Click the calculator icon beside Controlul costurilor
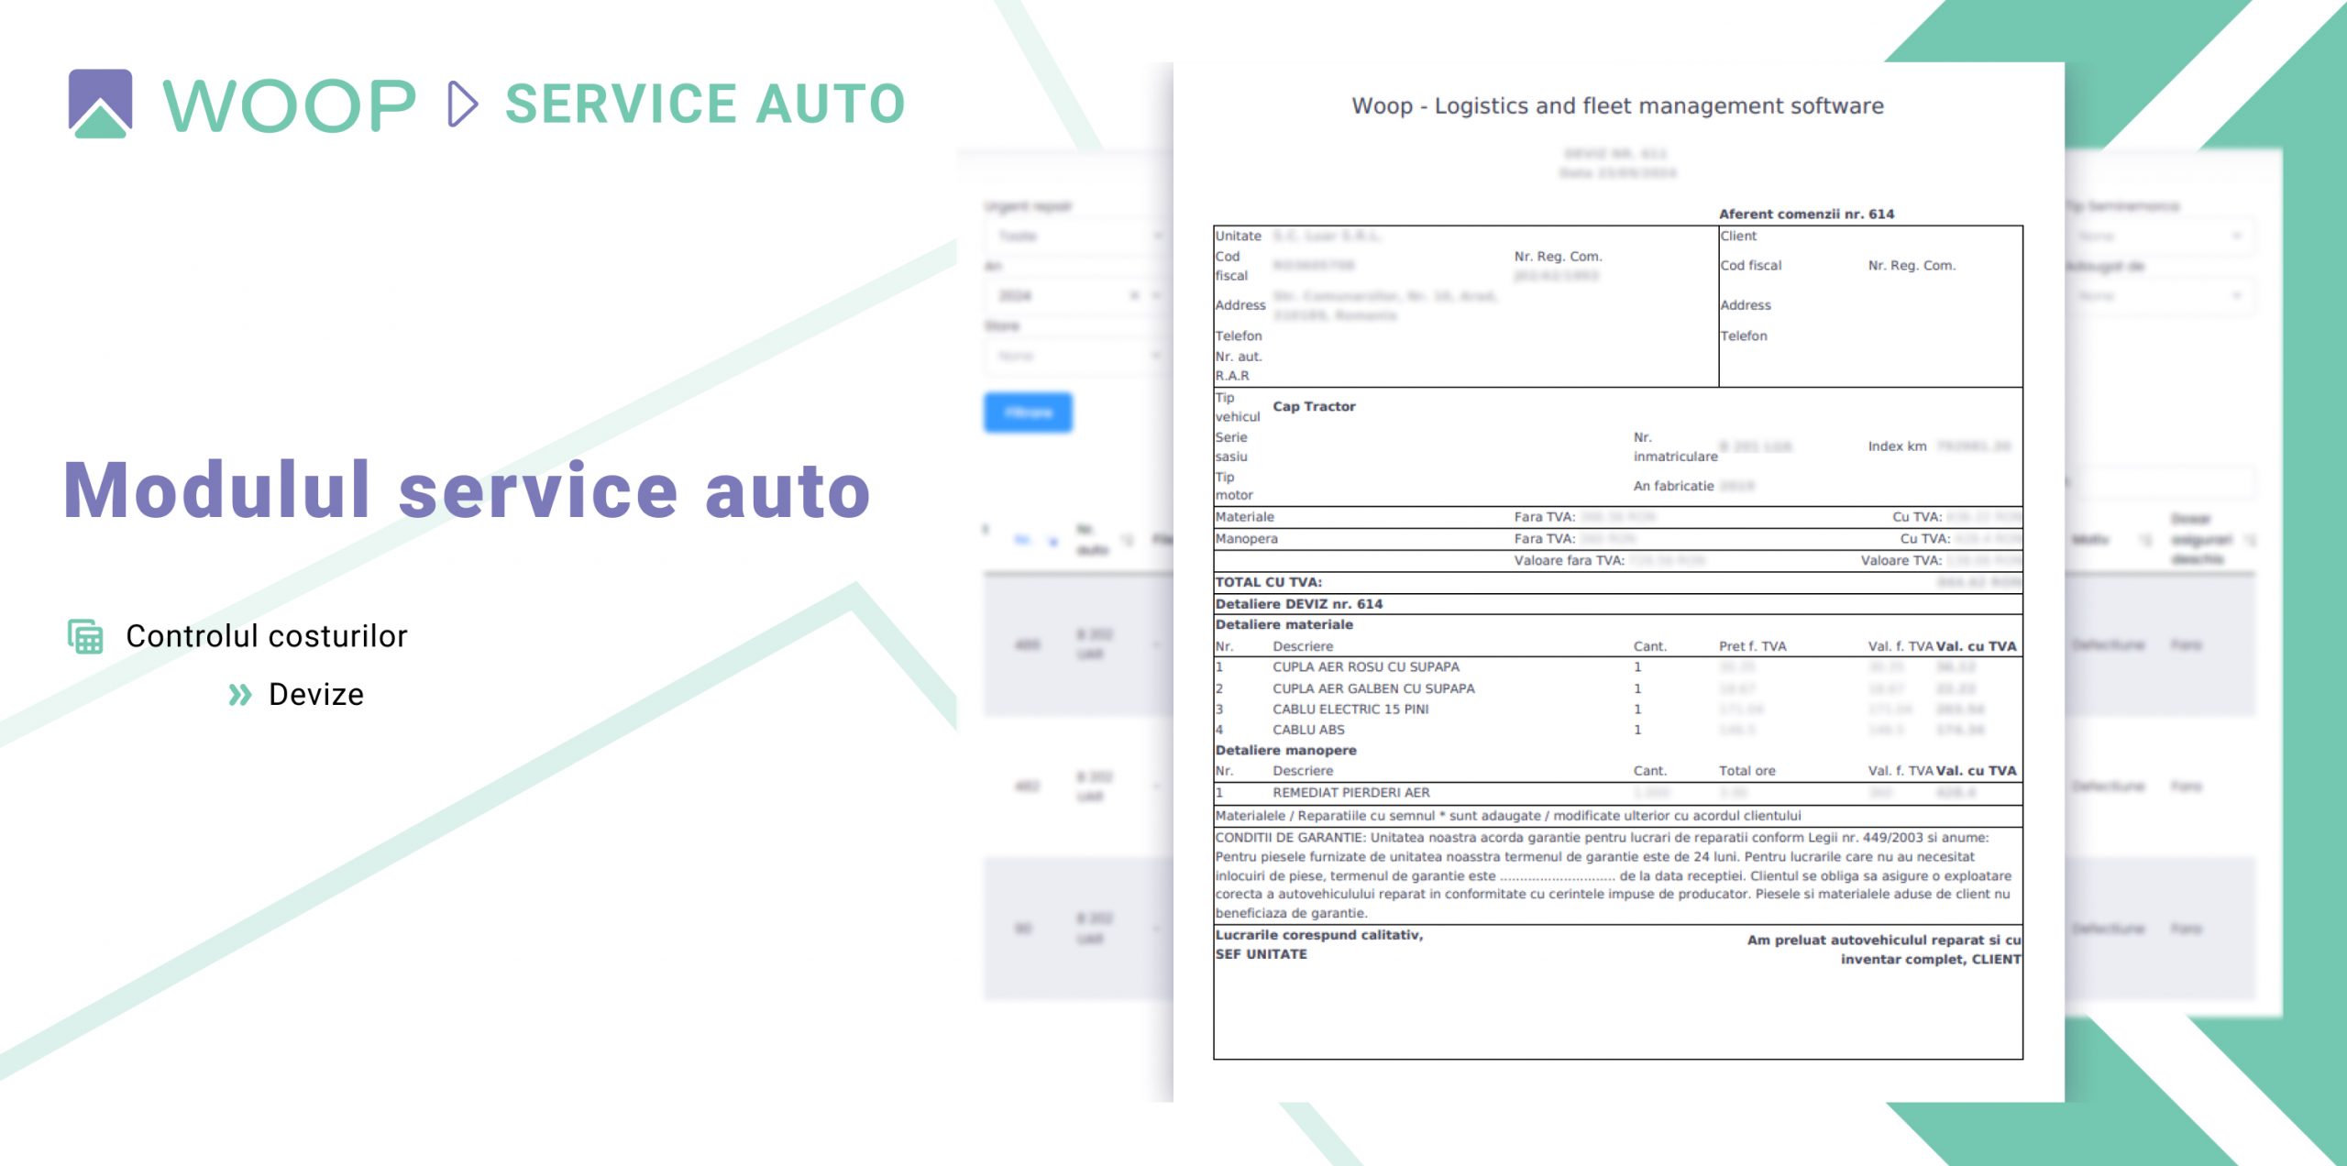Viewport: 2347px width, 1166px height. (x=85, y=636)
